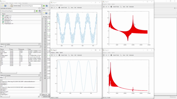Select pan tool in Figure 2
The width and height of the screenshot is (177, 99).
(x=59, y=55)
